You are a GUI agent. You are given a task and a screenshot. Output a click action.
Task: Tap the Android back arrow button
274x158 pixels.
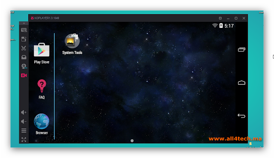pos(241,116)
